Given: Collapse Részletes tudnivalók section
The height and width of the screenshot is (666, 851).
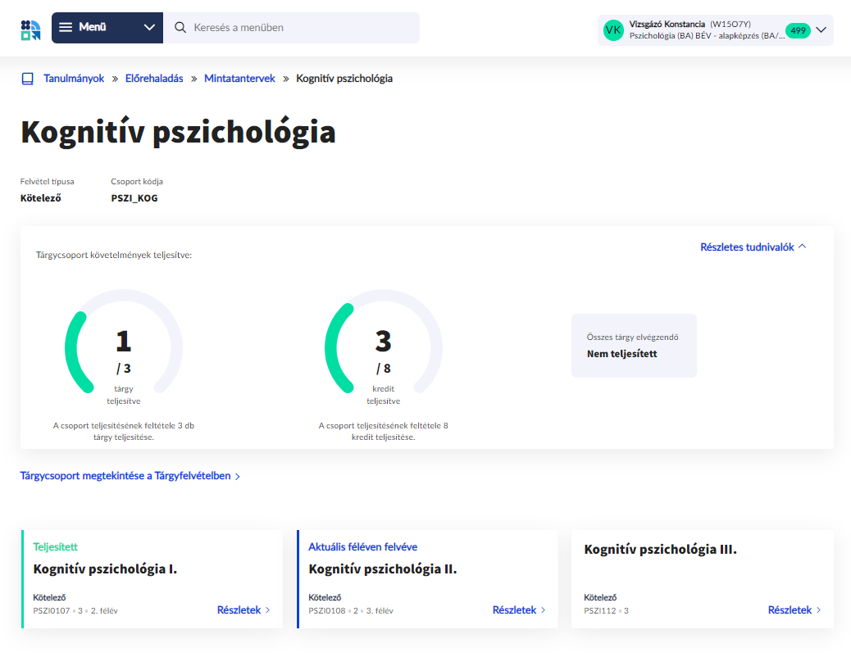Looking at the screenshot, I should [753, 247].
